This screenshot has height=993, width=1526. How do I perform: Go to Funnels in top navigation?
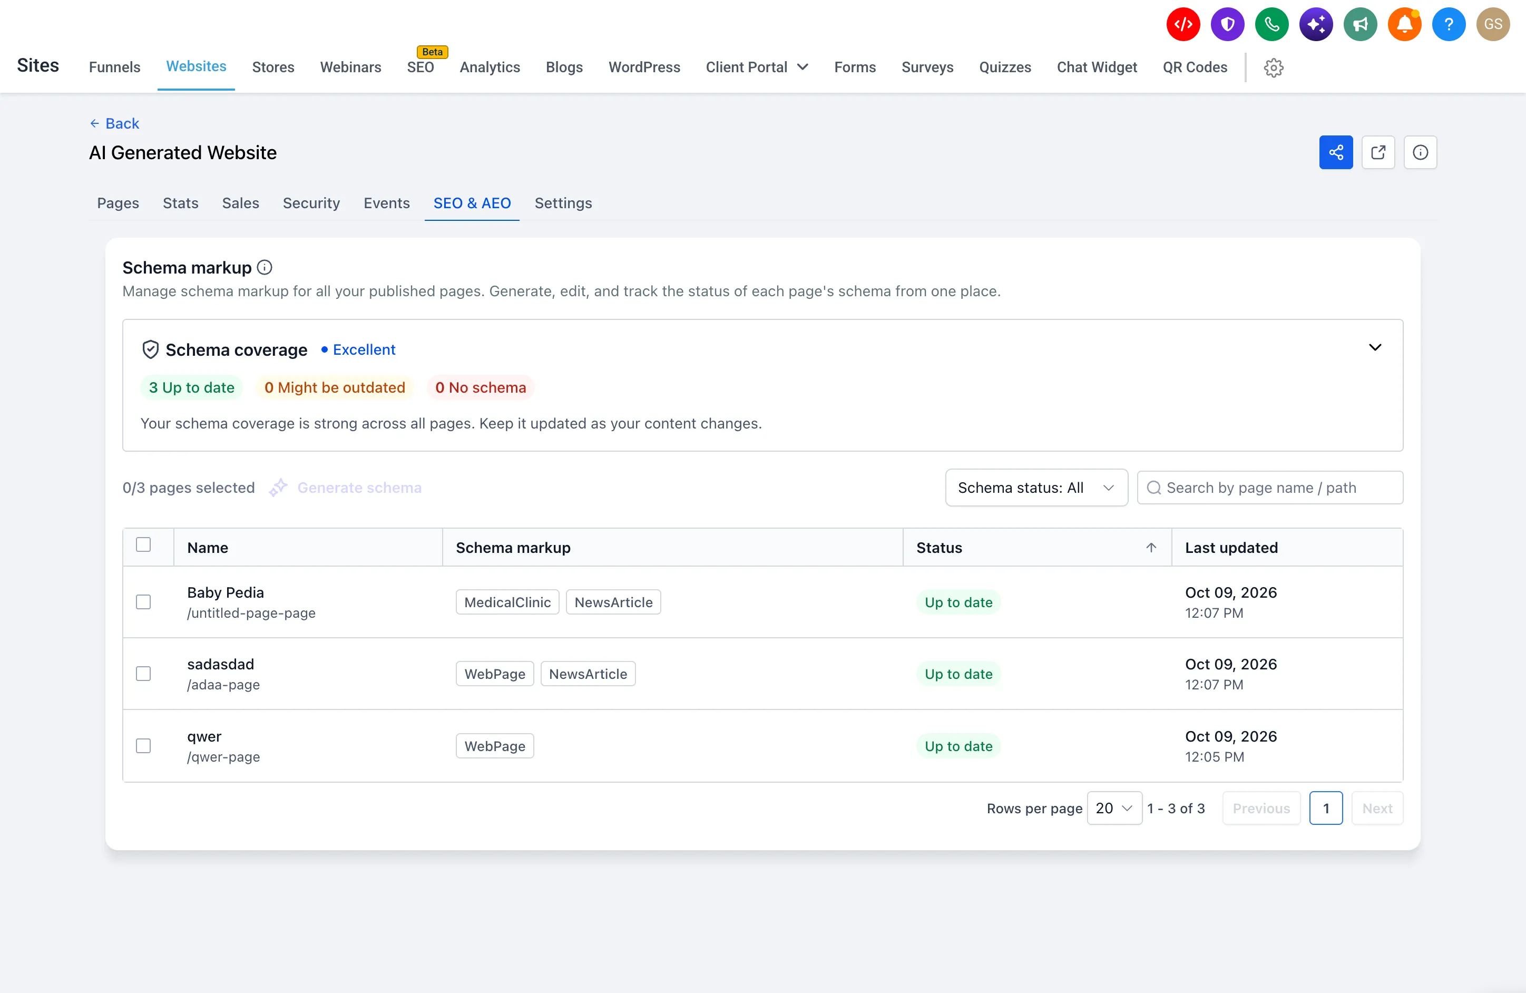pyautogui.click(x=114, y=67)
